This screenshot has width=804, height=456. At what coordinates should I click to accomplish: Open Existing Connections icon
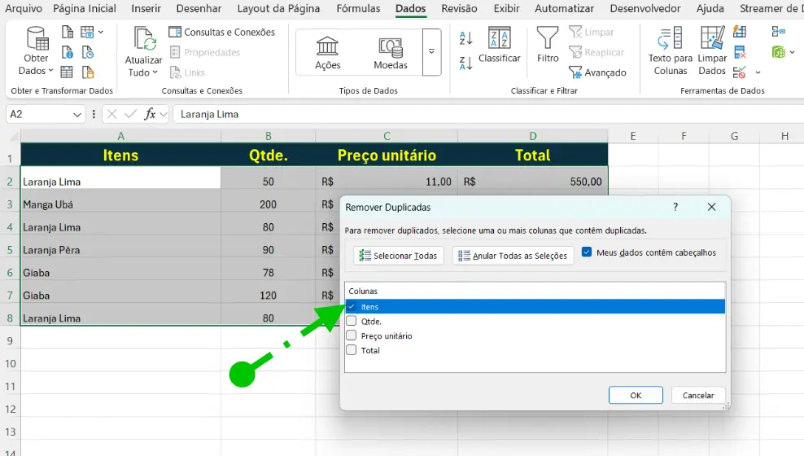pos(88,72)
